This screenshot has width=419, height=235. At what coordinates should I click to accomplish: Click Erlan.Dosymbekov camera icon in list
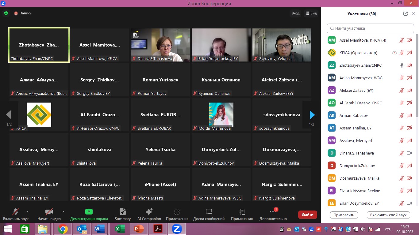(409, 203)
